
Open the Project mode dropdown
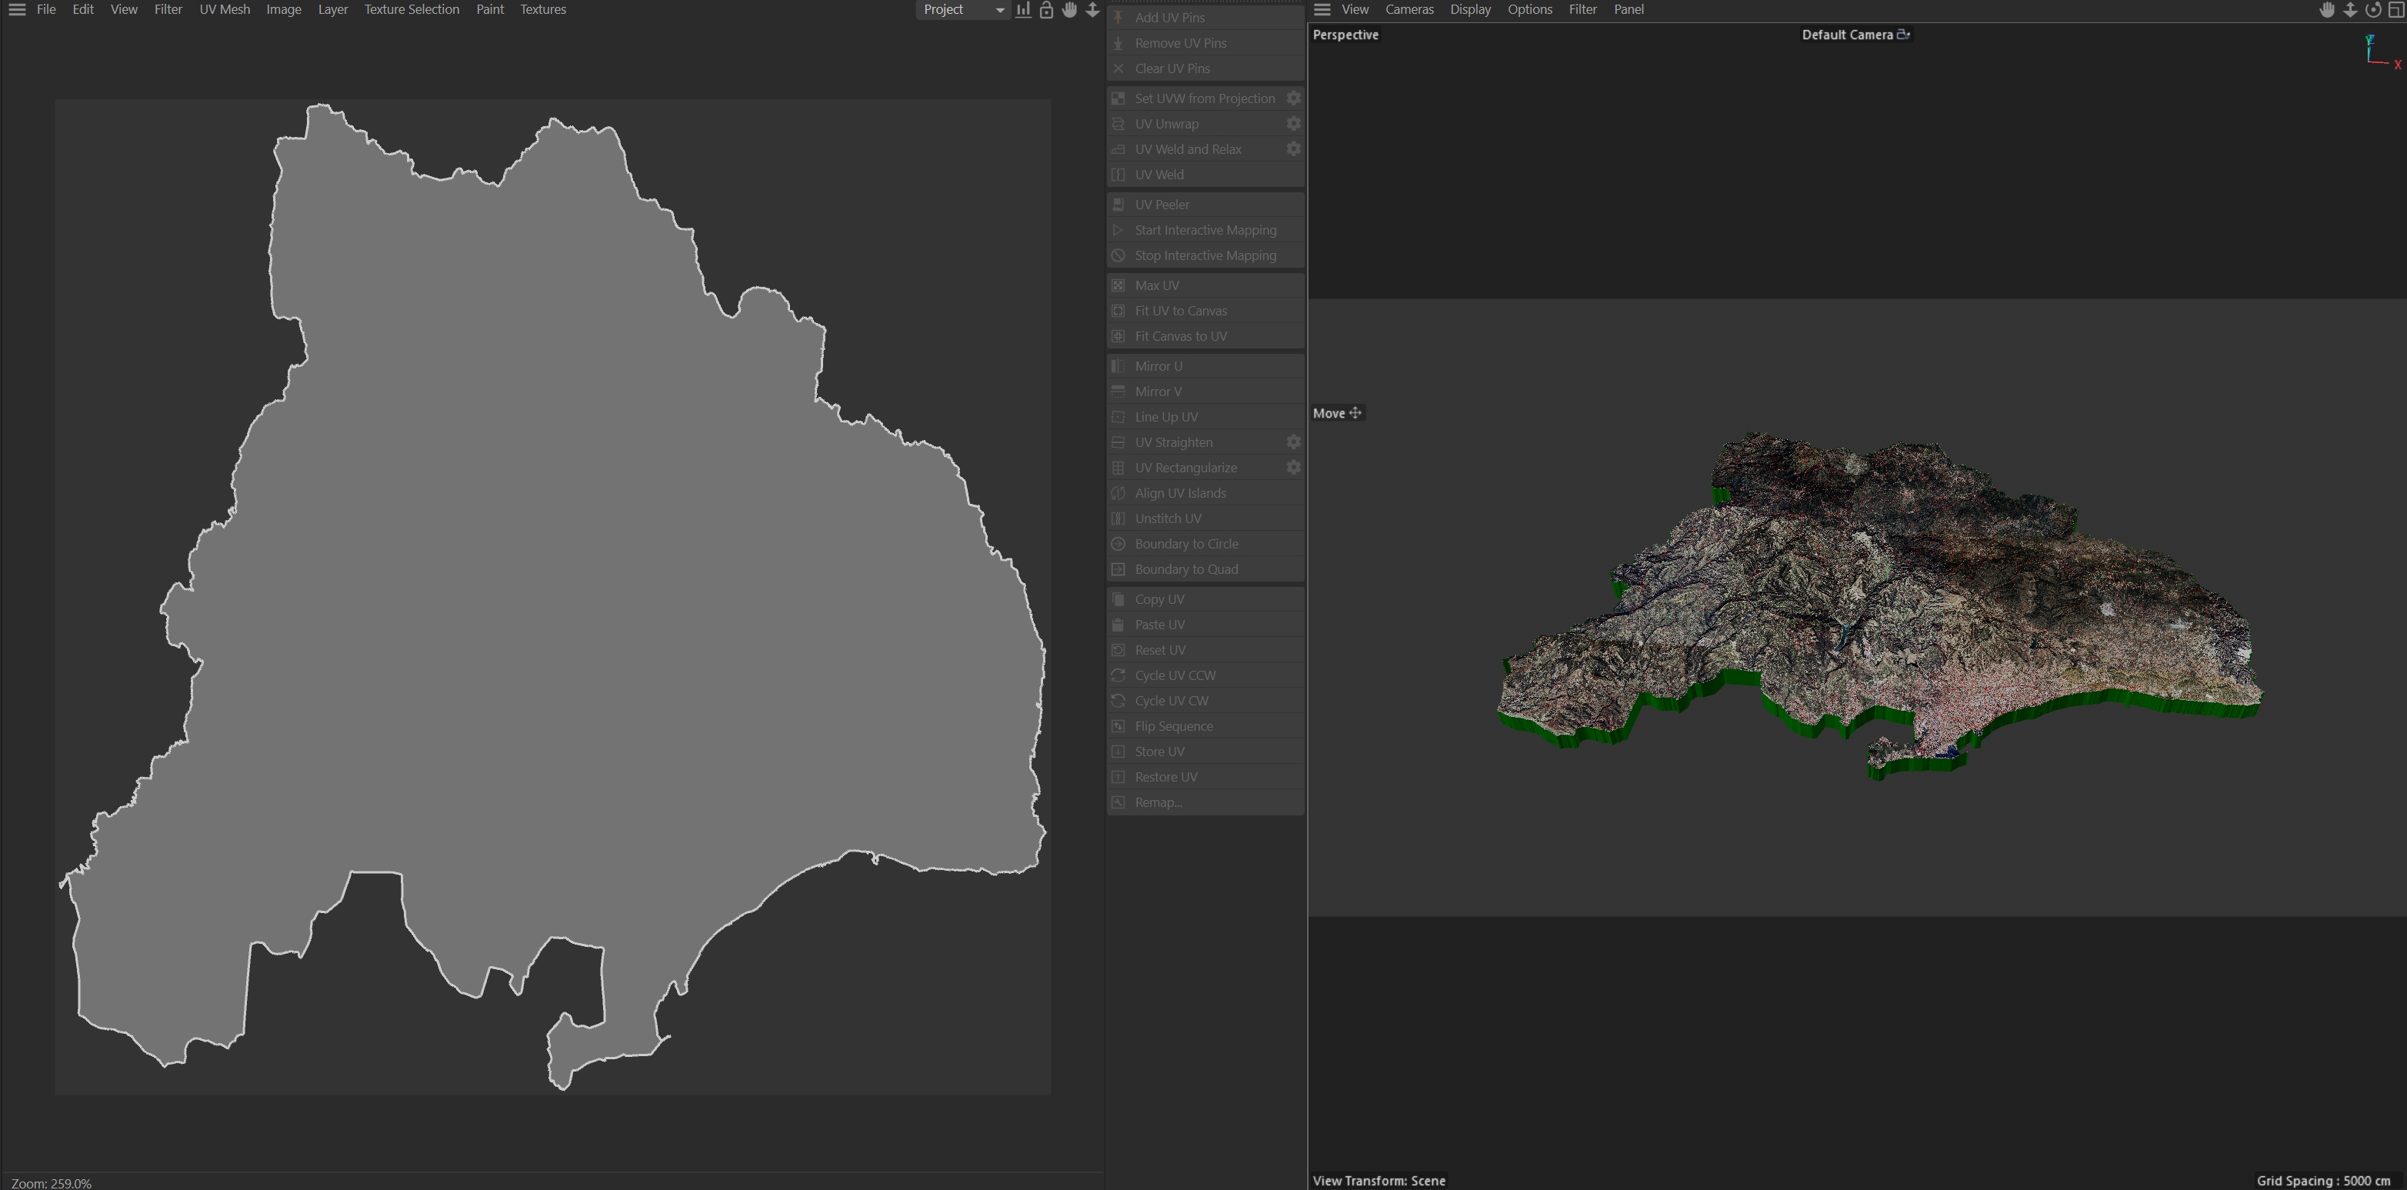pyautogui.click(x=962, y=9)
